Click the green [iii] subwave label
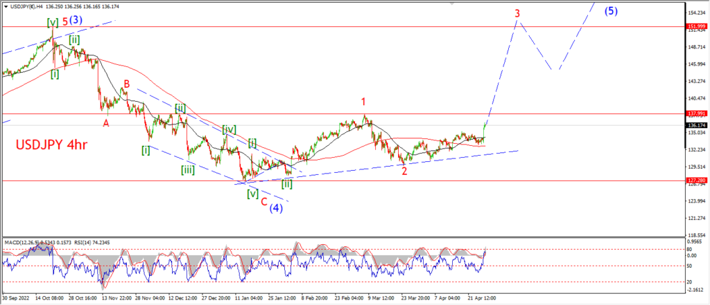The height and width of the screenshot is (305, 710). coord(188,170)
